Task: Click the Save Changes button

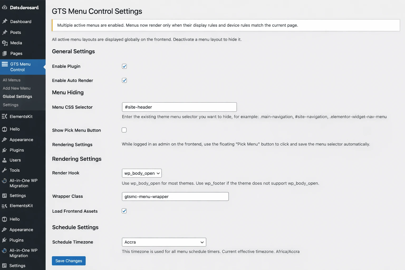Action: pos(69,261)
